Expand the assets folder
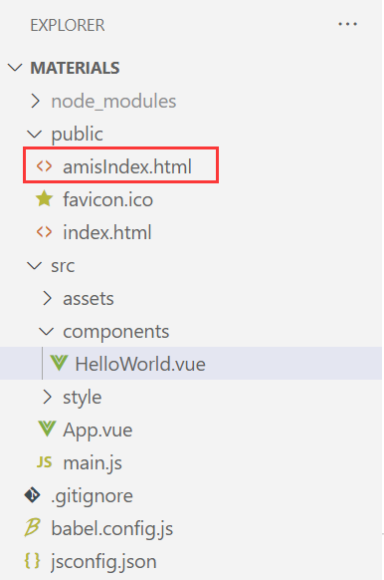Screen dimensions: 384x580 pos(47,298)
